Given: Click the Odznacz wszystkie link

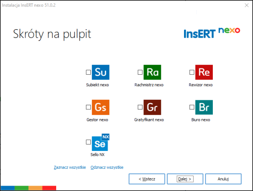Looking at the screenshot, I should 107,167.
